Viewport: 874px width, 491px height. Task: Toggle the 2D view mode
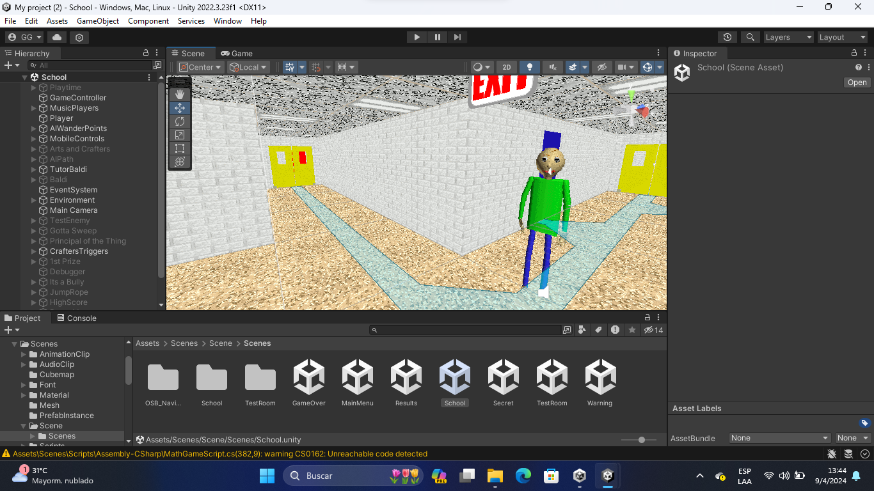(507, 67)
